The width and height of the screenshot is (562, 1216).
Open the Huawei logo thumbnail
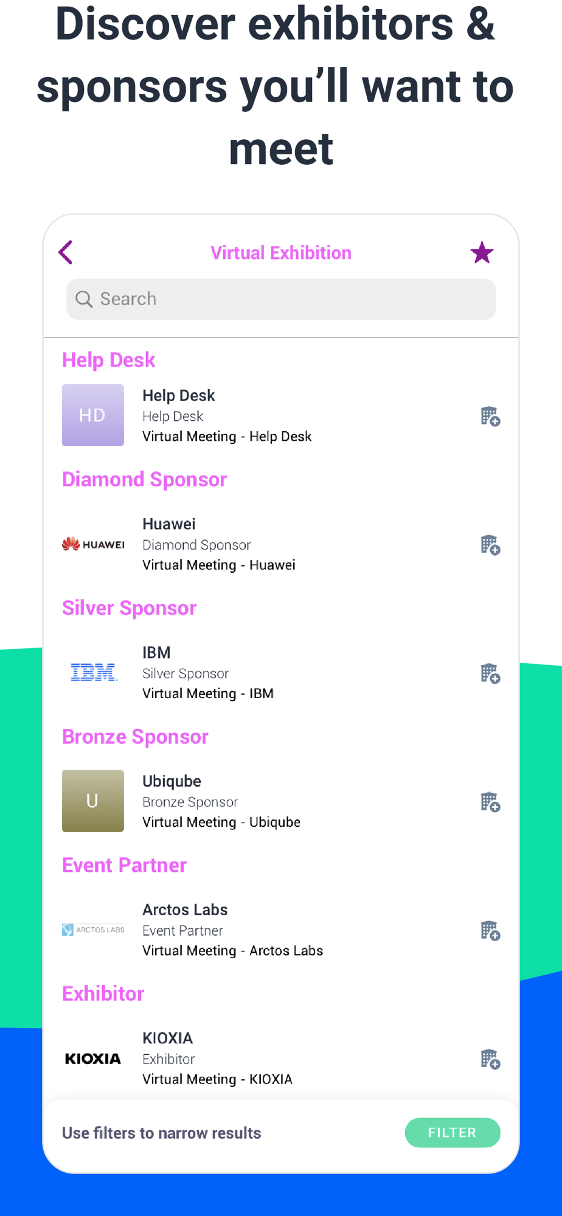(93, 544)
